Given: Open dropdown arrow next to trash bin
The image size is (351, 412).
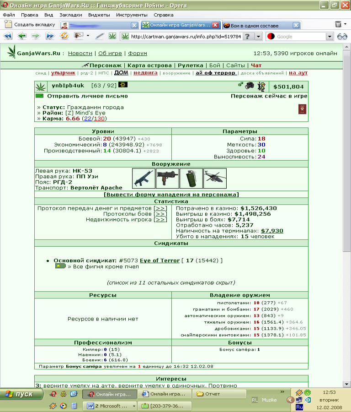Looking at the screenshot, I should pyautogui.click(x=345, y=24).
